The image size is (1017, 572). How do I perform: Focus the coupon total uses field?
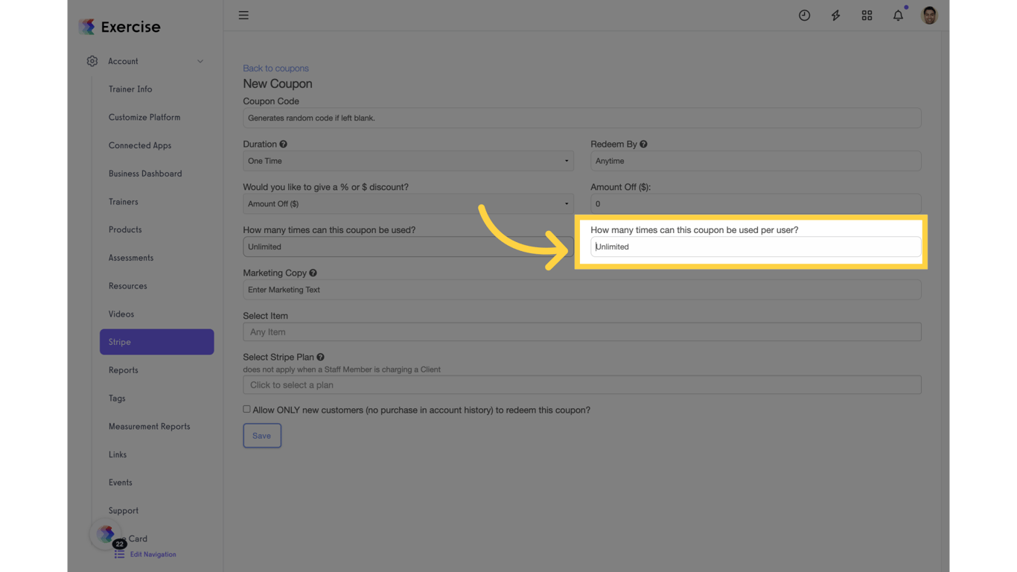(x=408, y=247)
